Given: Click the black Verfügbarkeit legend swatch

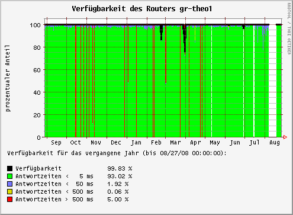Looking at the screenshot, I should [x=9, y=168].
